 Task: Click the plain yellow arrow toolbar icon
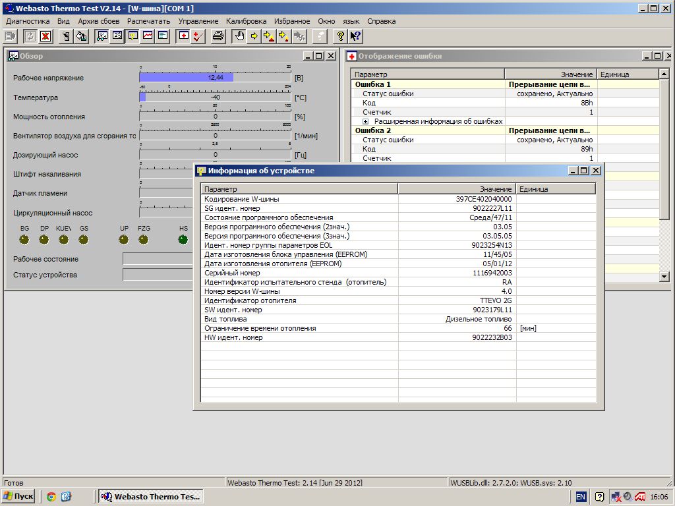point(254,36)
